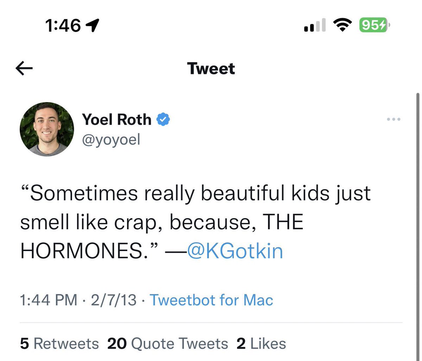
Task: View the 2 Likes list
Action: pos(261,344)
